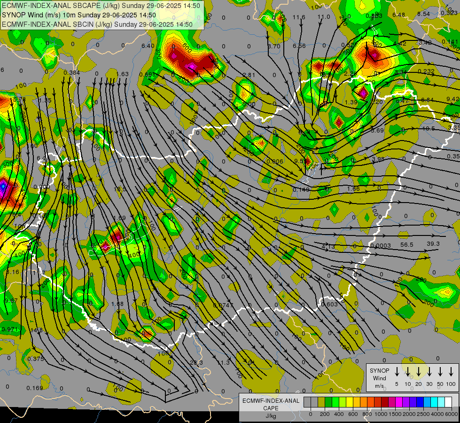Screen dimensions: 460x423
Task: Click the 800 tick label on CAPE scale
Action: pos(366,414)
